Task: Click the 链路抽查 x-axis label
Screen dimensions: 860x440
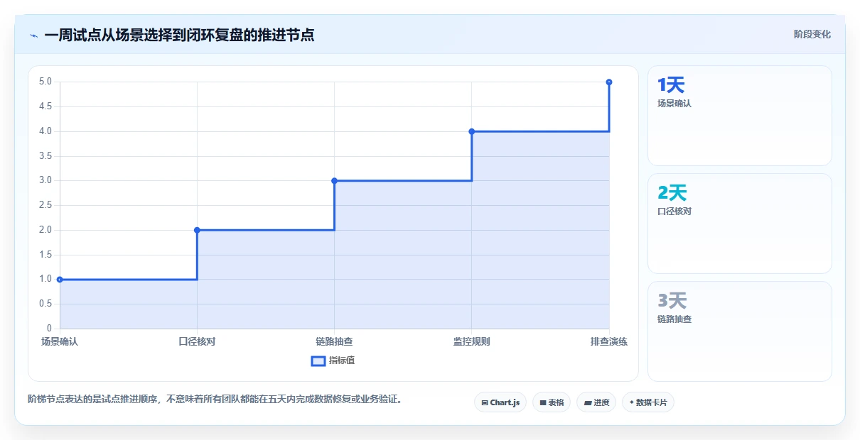Action: (x=334, y=341)
